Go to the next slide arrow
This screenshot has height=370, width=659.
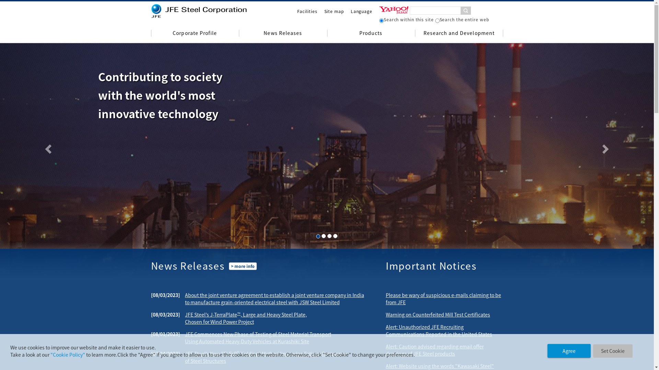click(605, 149)
